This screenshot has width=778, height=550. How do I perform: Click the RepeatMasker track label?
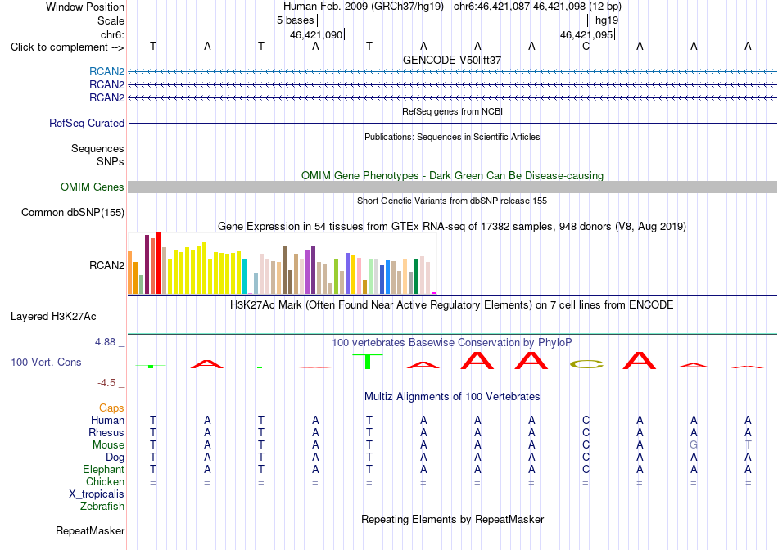(x=90, y=530)
